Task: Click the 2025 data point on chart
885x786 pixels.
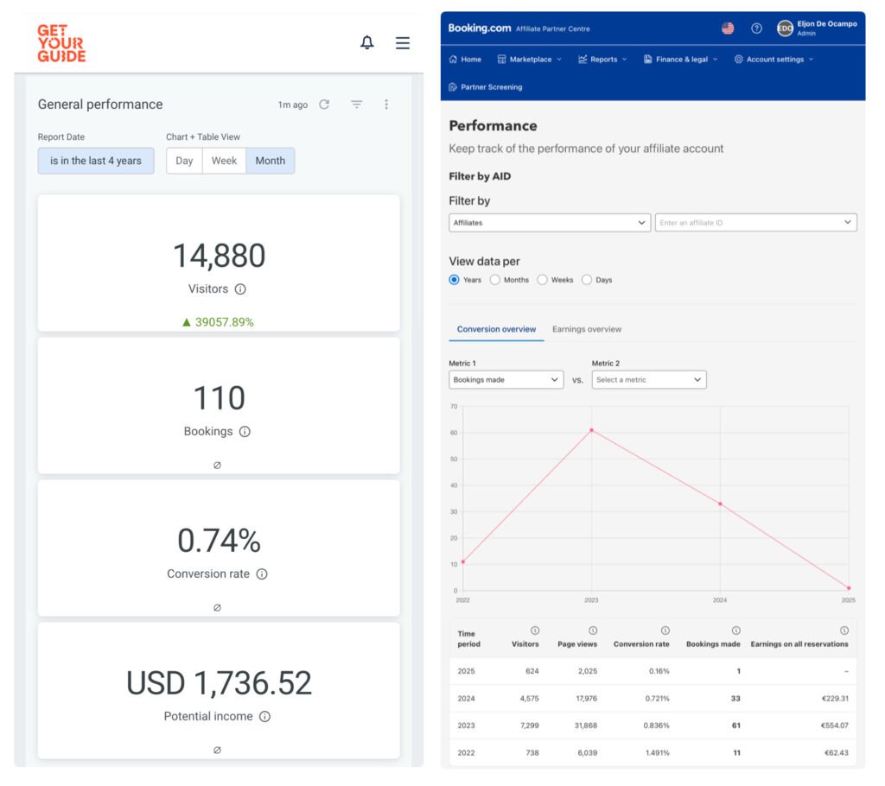Action: [849, 588]
